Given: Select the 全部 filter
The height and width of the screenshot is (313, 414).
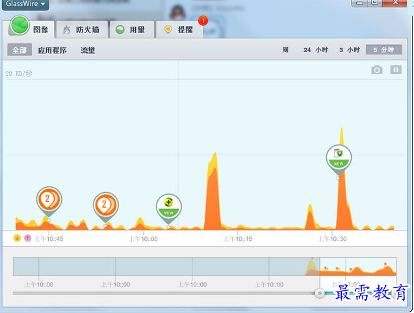Looking at the screenshot, I should click(x=19, y=50).
